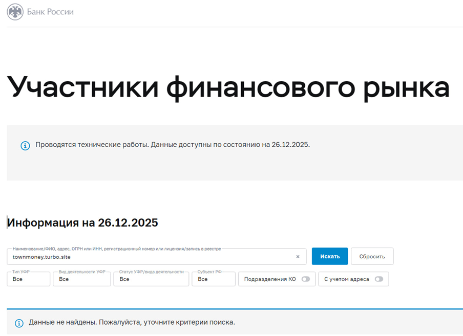463x336 pixels.
Task: Click info icon beside the maintenance notice
Action: pos(26,146)
